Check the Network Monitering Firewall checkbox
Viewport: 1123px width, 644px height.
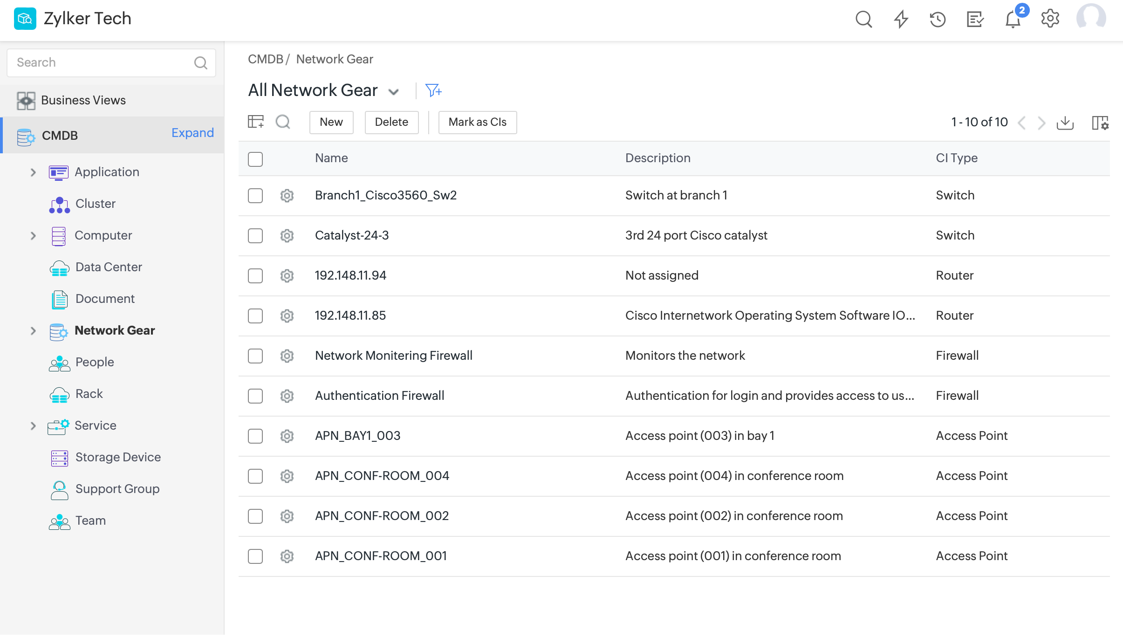[x=255, y=356]
